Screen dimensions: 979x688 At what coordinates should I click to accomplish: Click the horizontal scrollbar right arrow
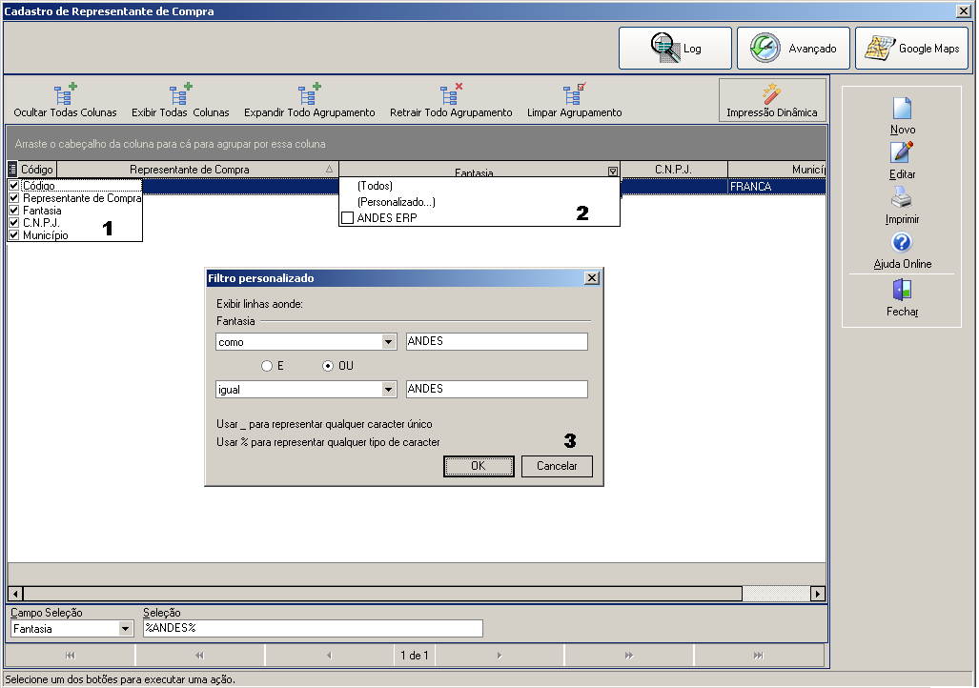817,594
